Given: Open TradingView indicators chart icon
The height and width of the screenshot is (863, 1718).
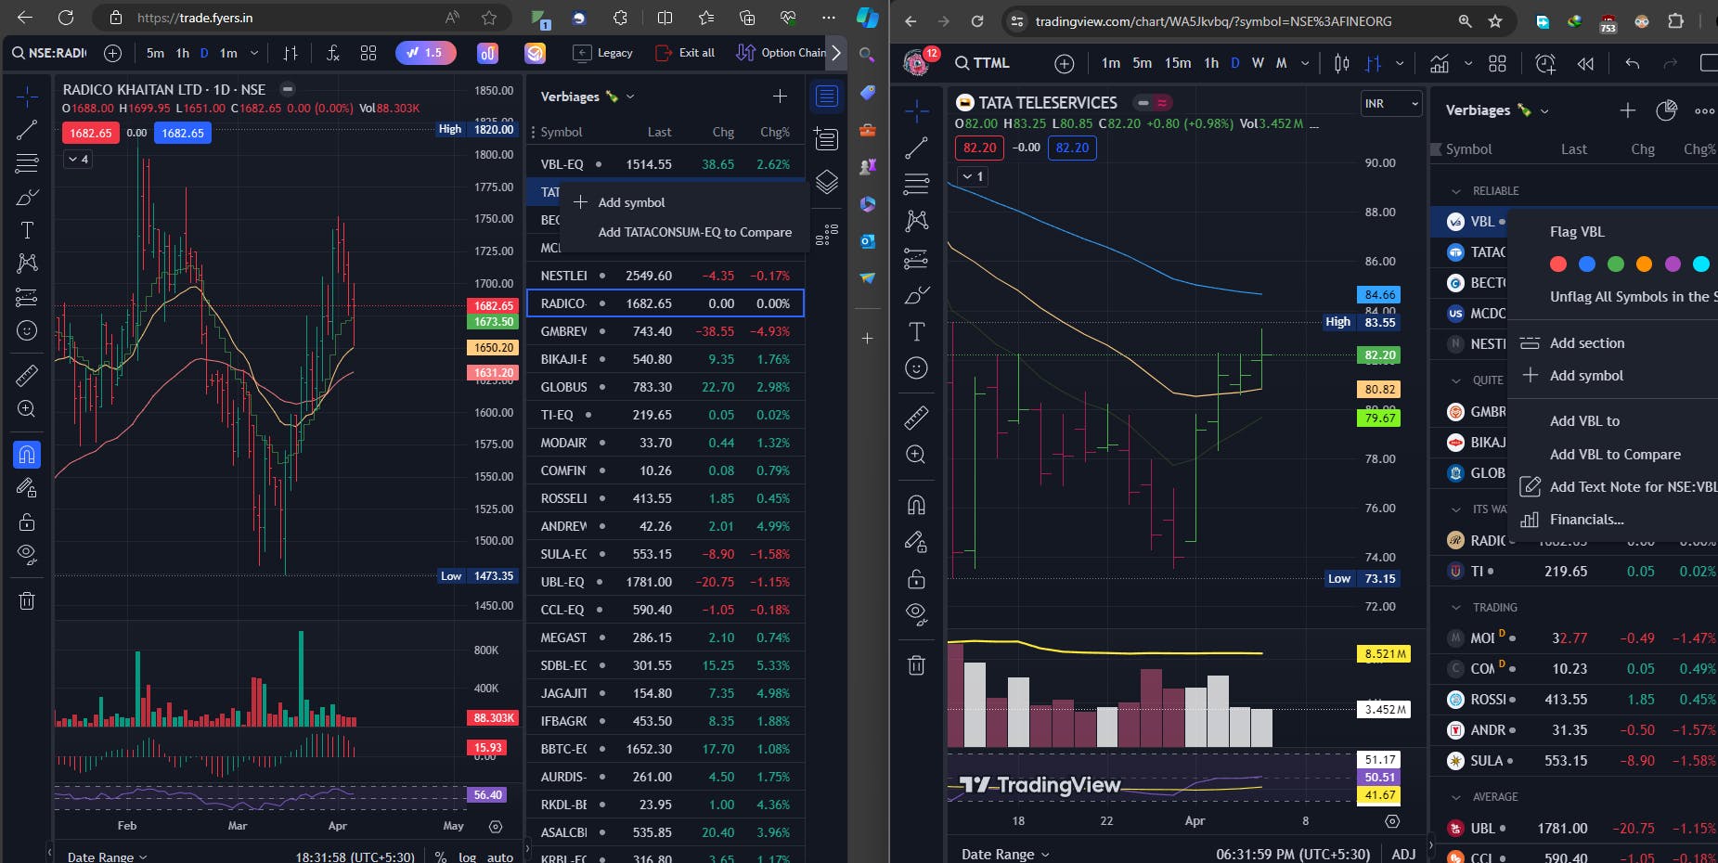Looking at the screenshot, I should pos(1440,63).
